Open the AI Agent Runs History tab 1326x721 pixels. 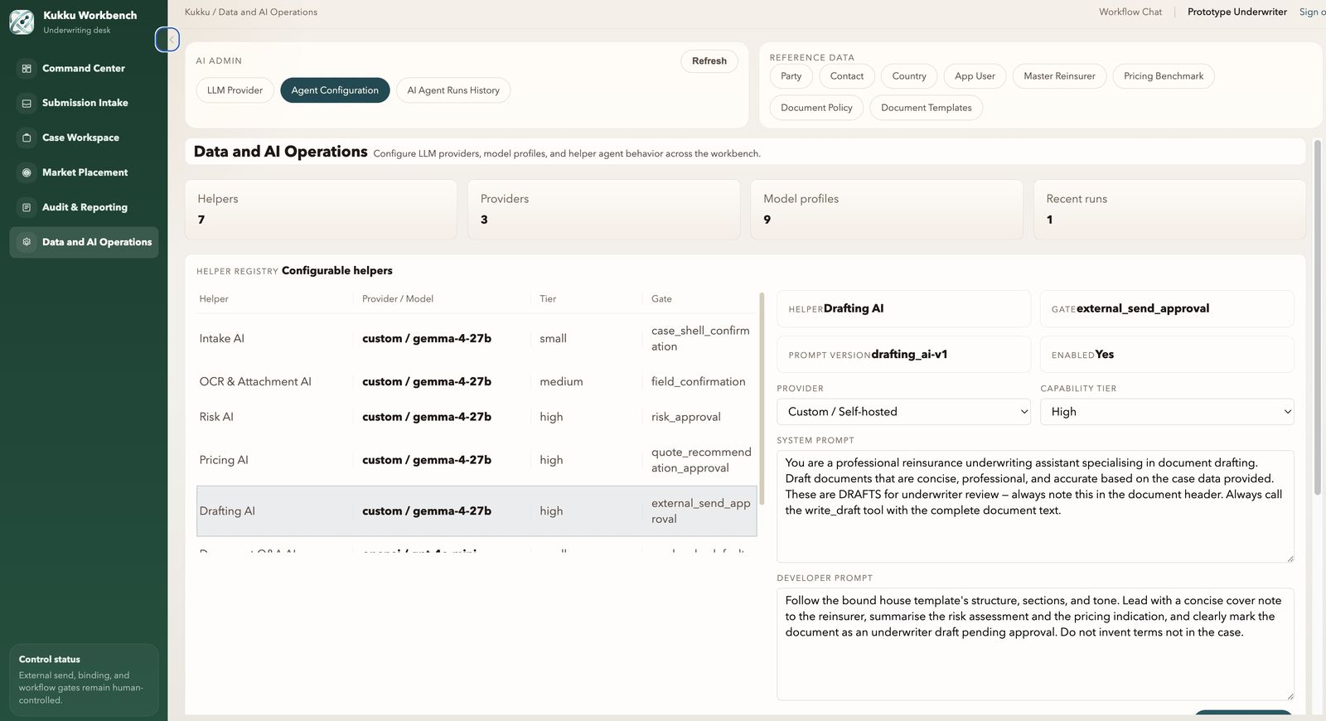click(x=453, y=90)
